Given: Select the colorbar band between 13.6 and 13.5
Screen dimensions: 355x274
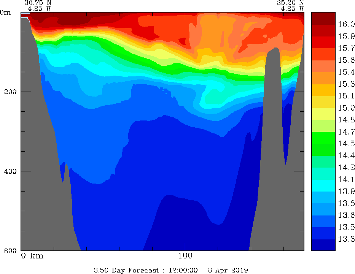Looking at the screenshot, I should tap(323, 221).
